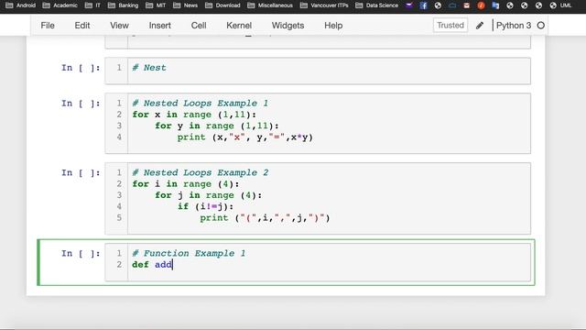Open the View menu
The height and width of the screenshot is (330, 586).
tap(119, 26)
